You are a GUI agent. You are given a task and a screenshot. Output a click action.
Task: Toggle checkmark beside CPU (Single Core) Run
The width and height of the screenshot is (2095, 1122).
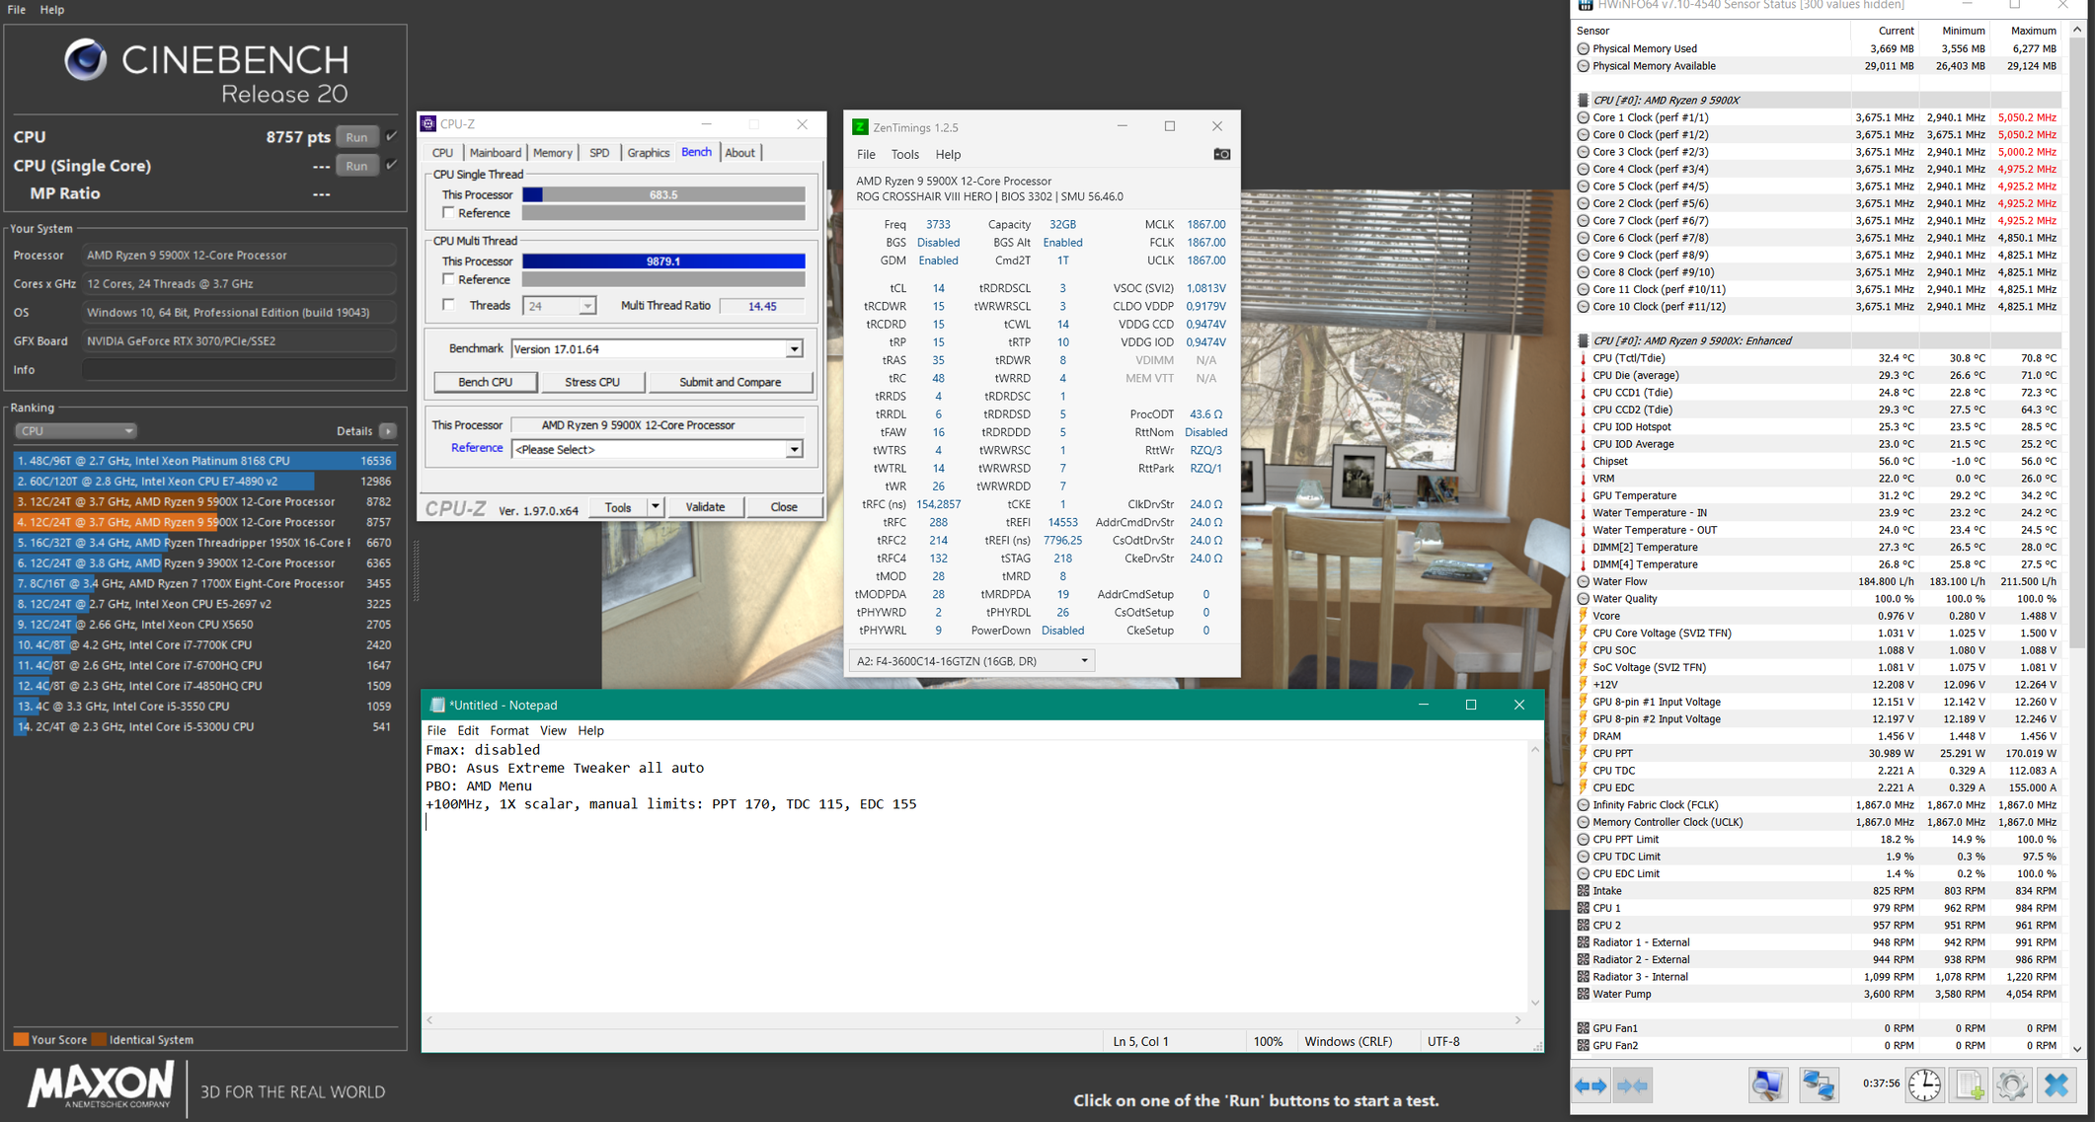tap(392, 165)
